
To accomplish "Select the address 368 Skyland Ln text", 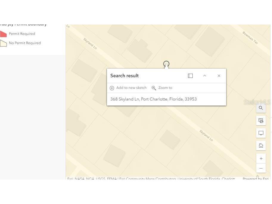I will [153, 99].
